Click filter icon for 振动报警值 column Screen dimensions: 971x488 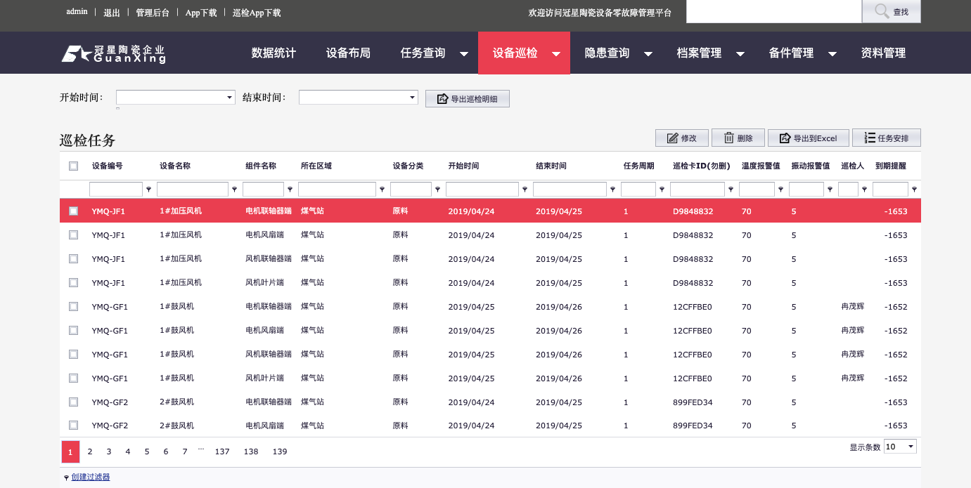(x=830, y=190)
